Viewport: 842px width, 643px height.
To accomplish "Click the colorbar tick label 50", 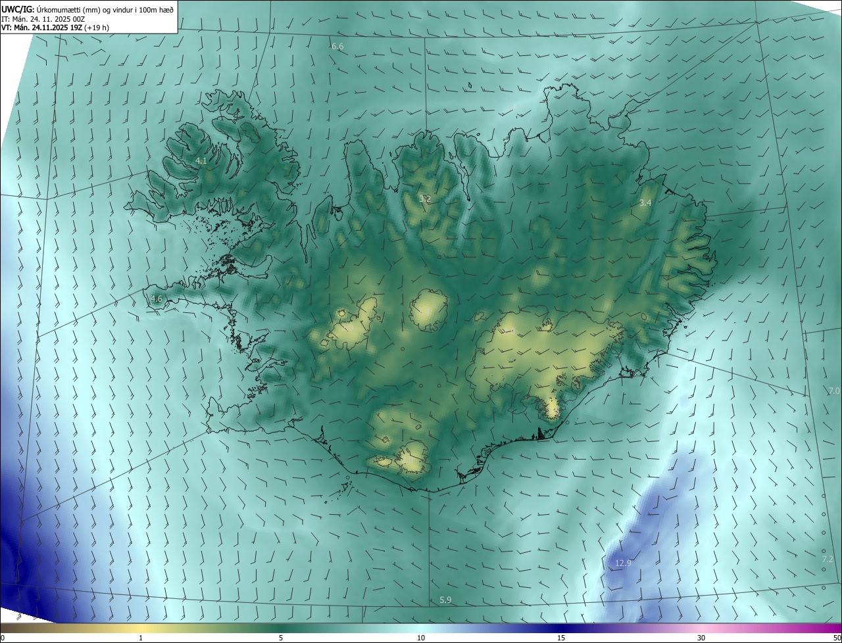I will point(837,638).
